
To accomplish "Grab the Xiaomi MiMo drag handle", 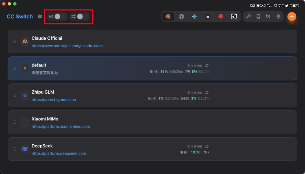I will [x=15, y=122].
